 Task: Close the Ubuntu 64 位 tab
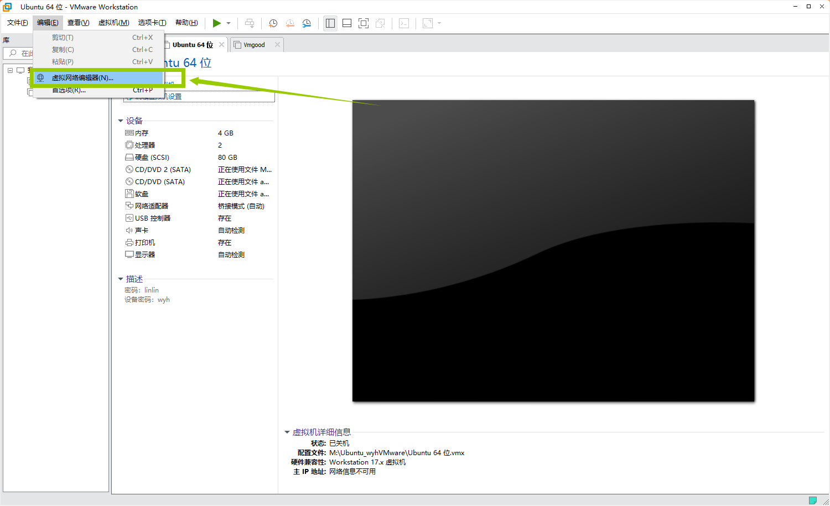point(221,45)
